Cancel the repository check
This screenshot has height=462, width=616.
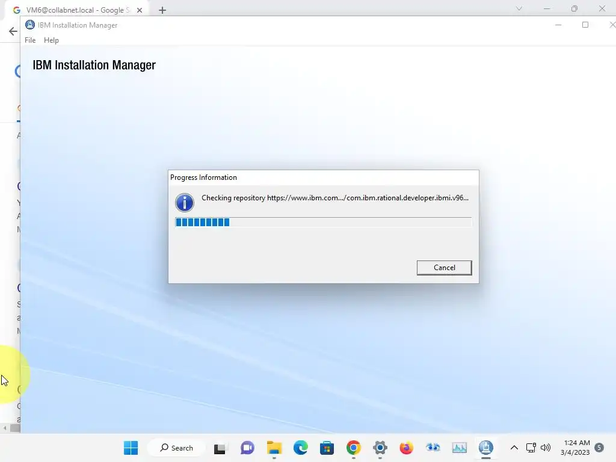coord(444,268)
